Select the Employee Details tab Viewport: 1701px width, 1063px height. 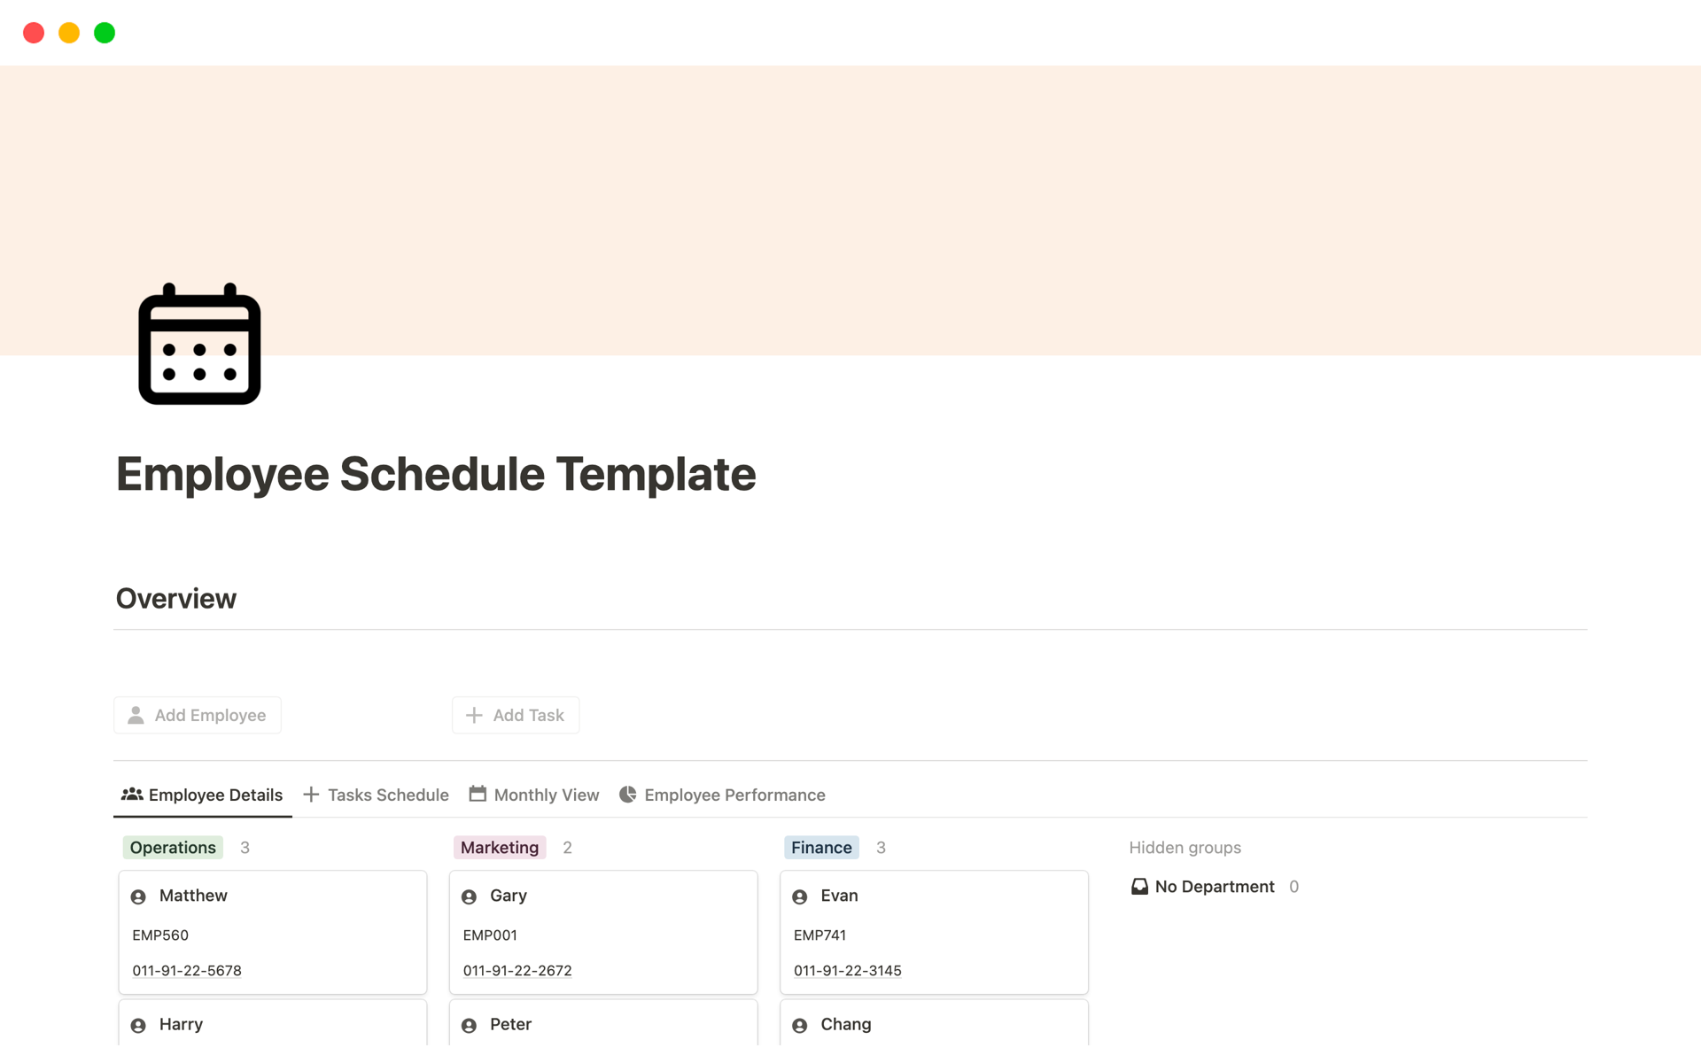(x=203, y=795)
